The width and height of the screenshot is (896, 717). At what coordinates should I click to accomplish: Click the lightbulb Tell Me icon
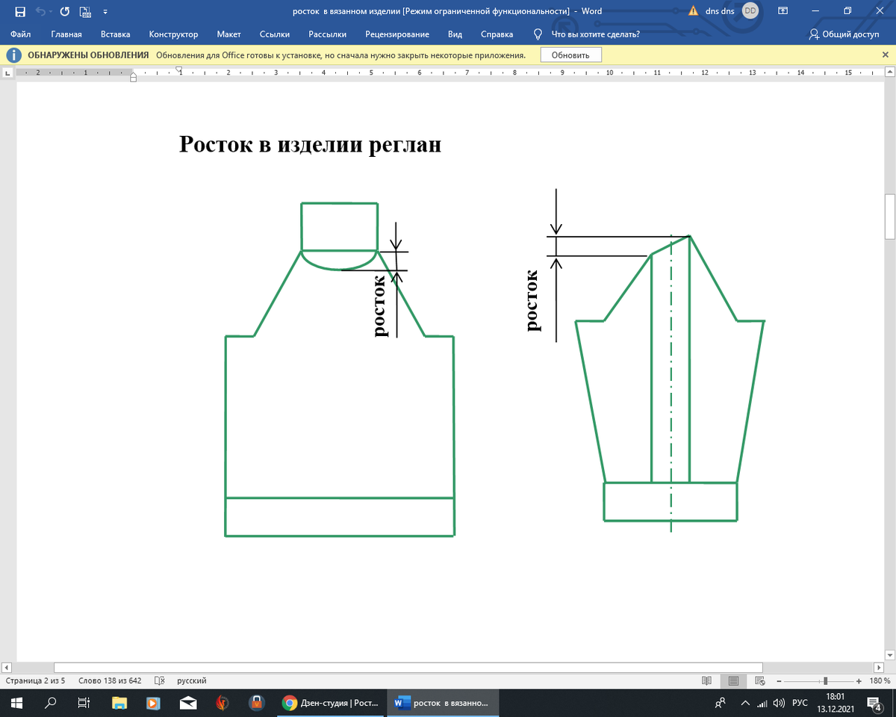pos(538,34)
